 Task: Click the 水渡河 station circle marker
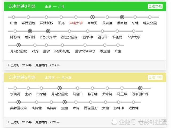pyautogui.click(x=15, y=88)
